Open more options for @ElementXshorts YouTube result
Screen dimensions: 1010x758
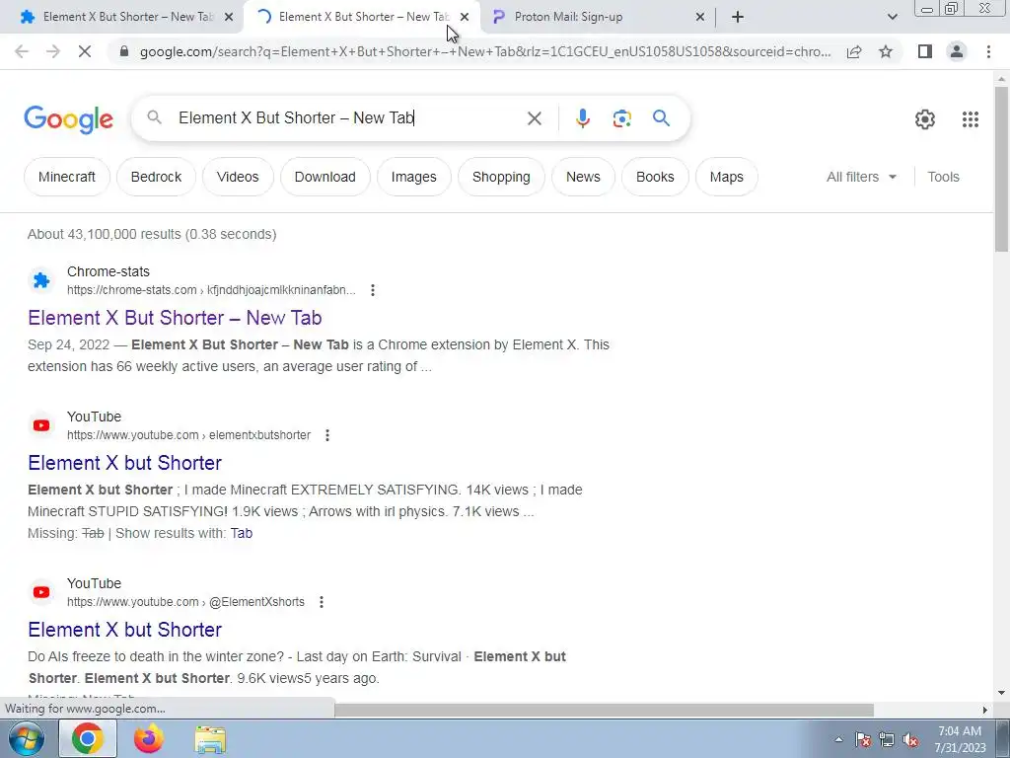point(321,602)
